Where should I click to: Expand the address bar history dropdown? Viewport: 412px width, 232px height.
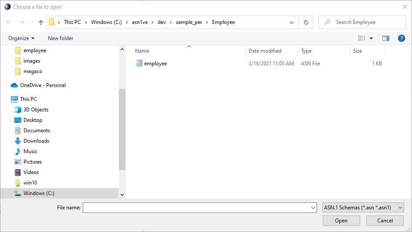tap(292, 22)
